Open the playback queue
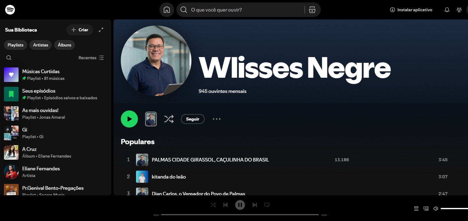The height and width of the screenshot is (221, 468). [x=416, y=209]
